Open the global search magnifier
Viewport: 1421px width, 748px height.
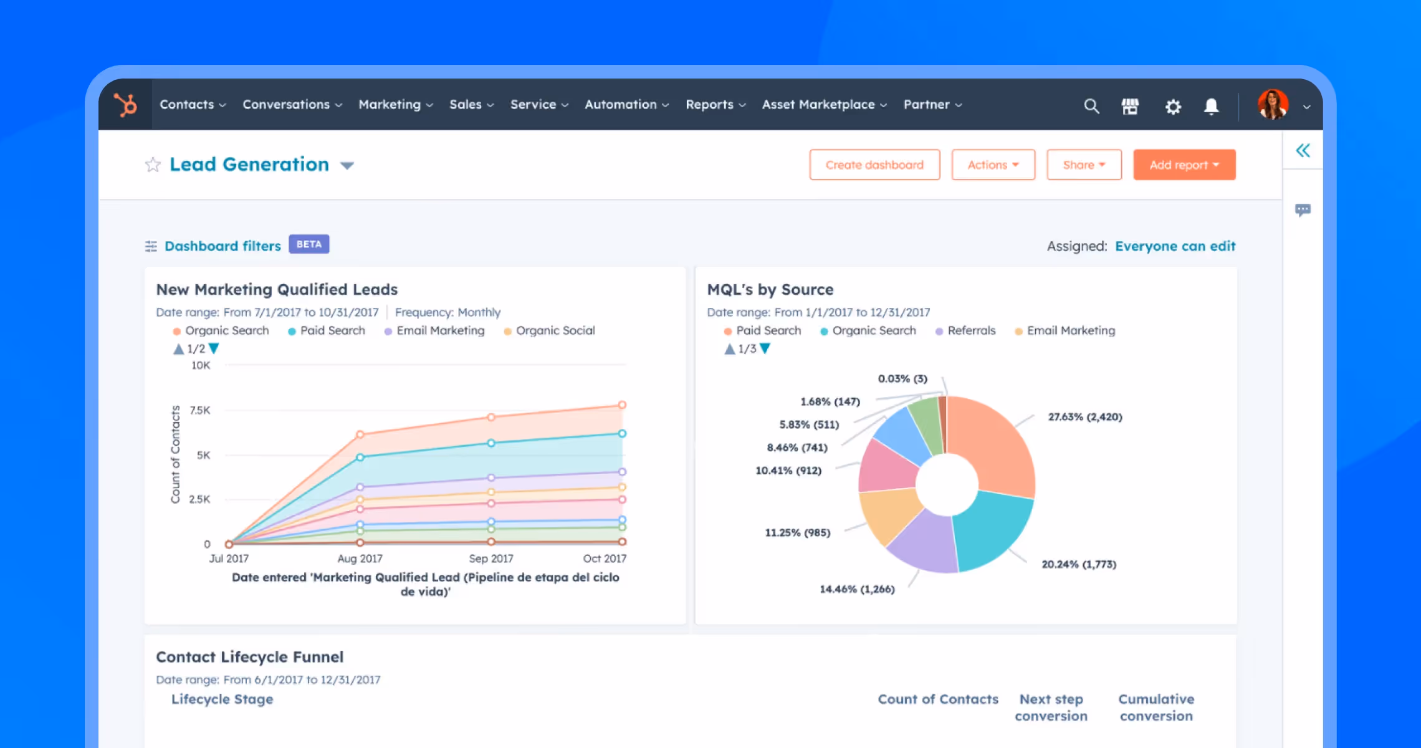pos(1091,106)
